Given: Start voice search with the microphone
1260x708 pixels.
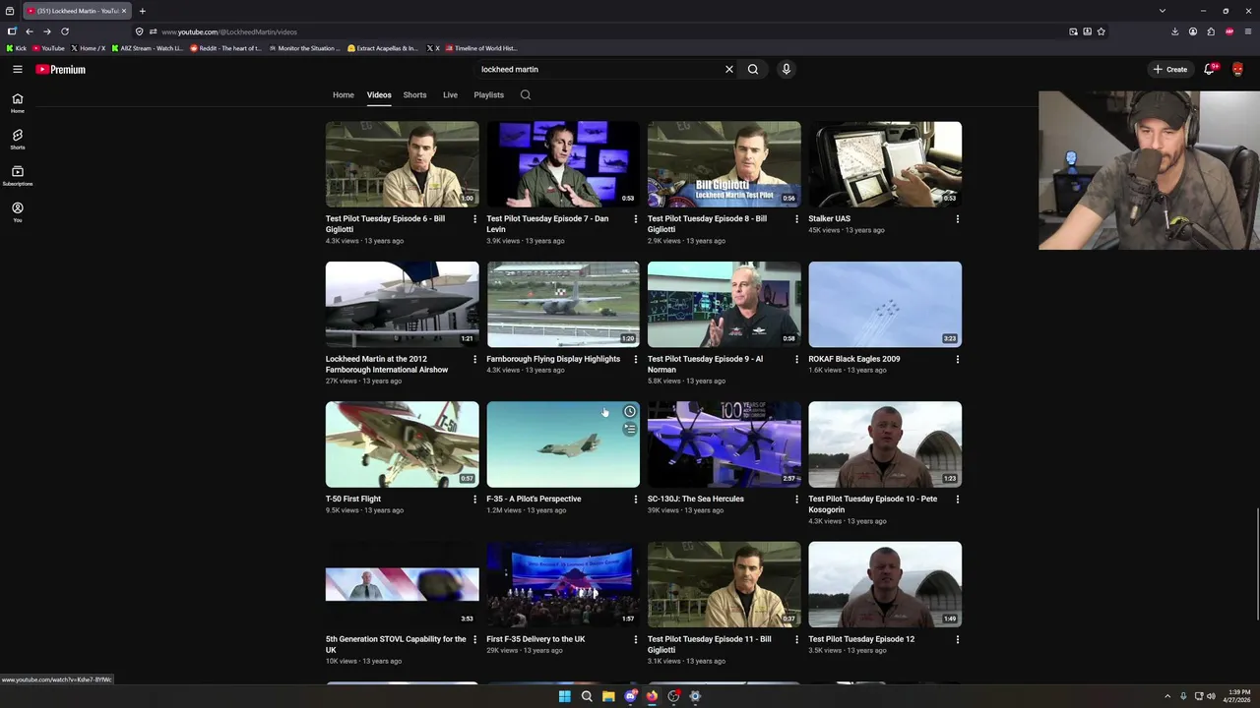Looking at the screenshot, I should click(786, 70).
